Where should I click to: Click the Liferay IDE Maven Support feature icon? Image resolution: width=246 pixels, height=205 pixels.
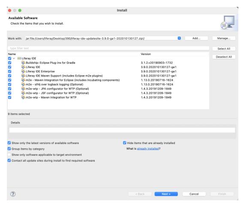pyautogui.click(x=23, y=76)
